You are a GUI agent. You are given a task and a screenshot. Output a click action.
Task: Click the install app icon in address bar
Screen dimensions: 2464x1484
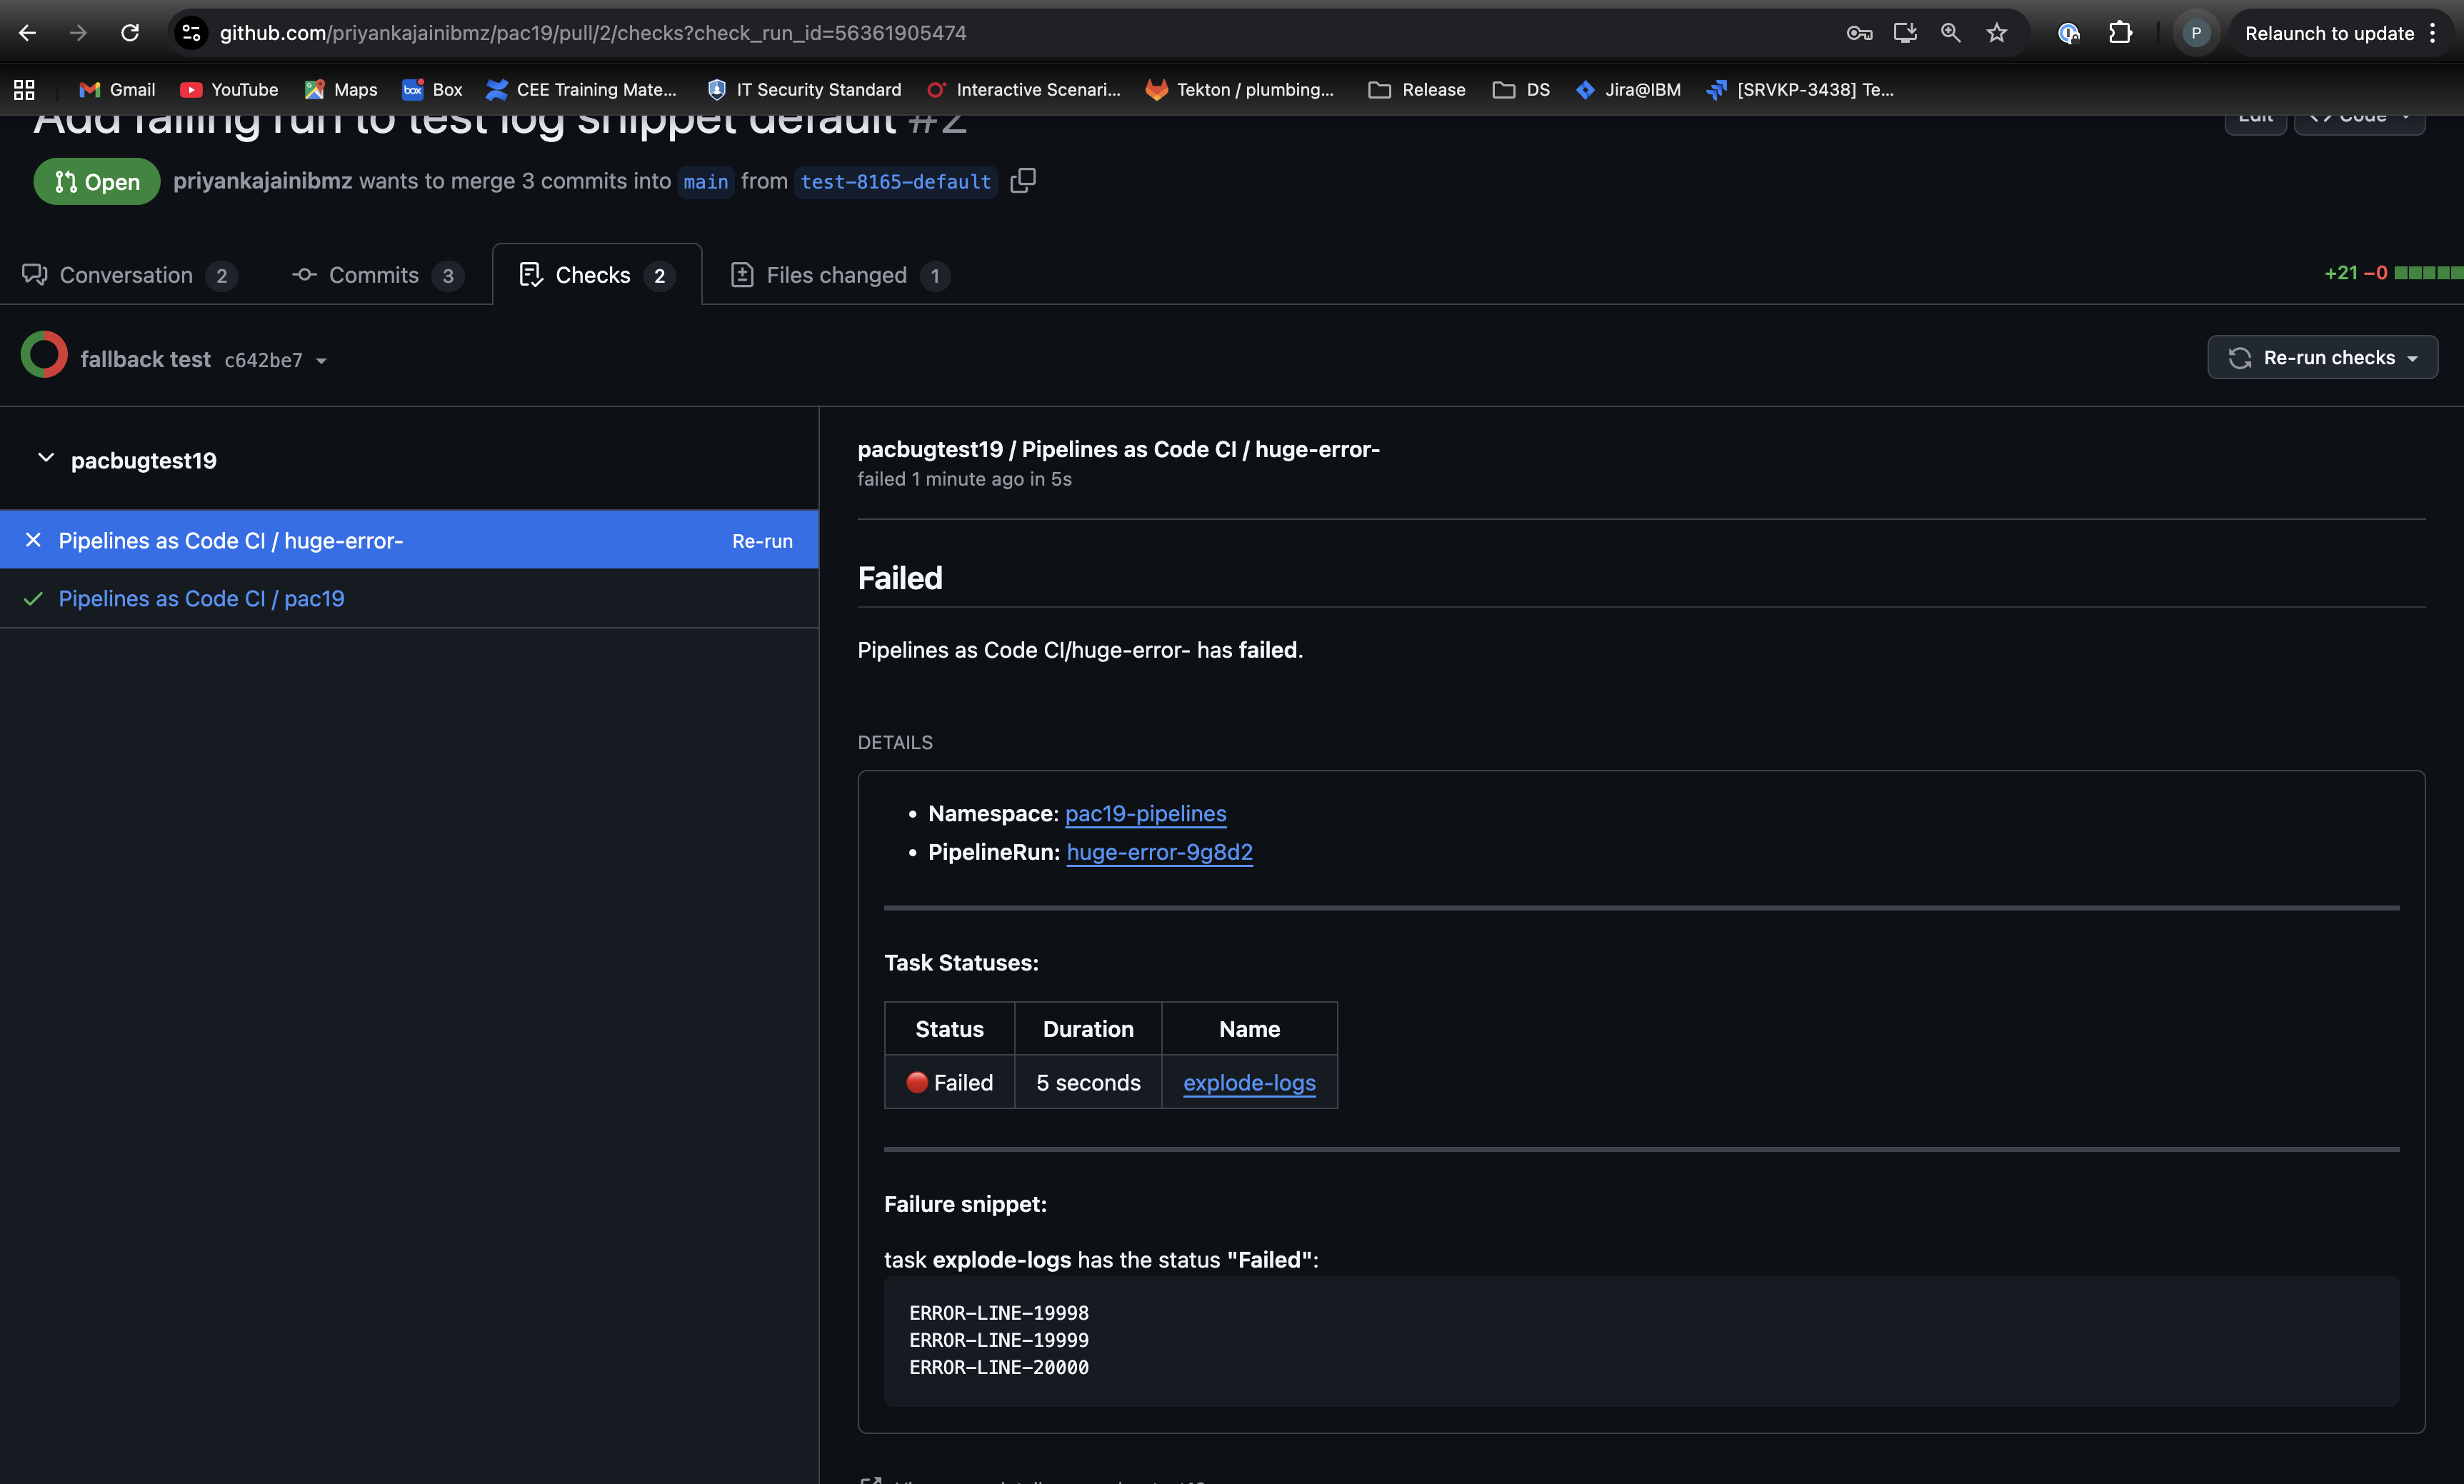[x=1905, y=33]
